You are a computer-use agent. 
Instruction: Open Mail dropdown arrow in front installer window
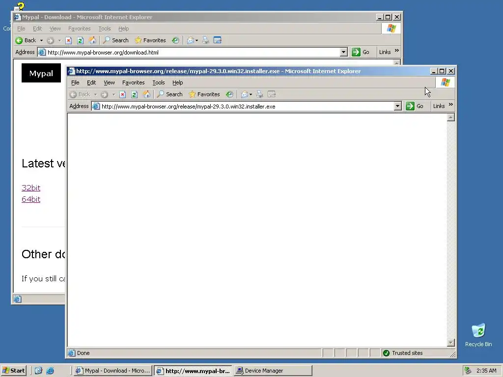(251, 94)
